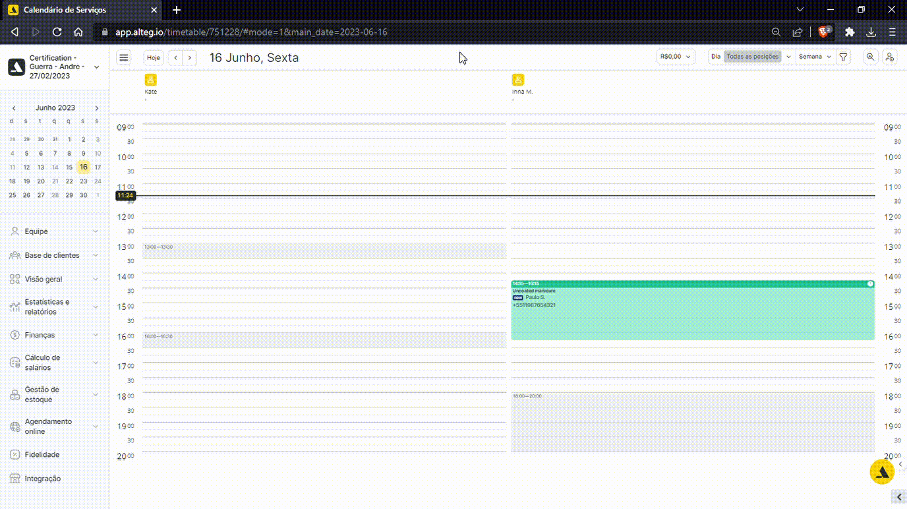
Task: Select day 23 in mini calendar
Action: point(83,181)
